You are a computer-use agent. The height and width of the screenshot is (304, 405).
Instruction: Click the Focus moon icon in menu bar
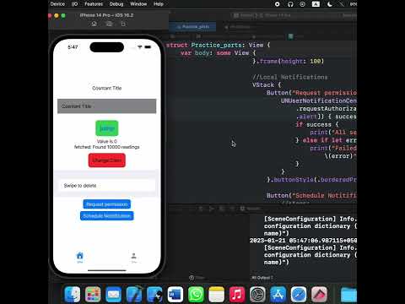point(329,4)
